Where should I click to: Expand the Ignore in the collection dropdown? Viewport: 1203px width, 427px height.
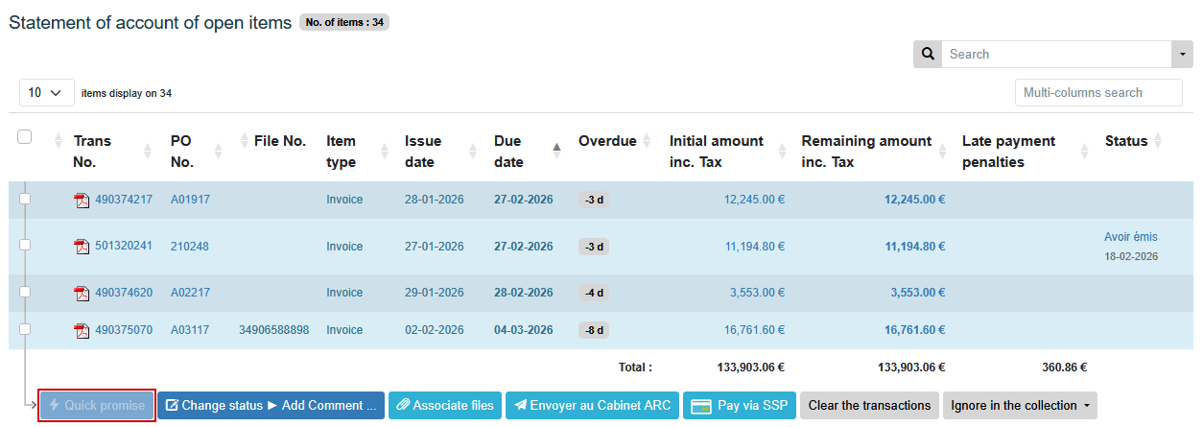[x=1019, y=406]
